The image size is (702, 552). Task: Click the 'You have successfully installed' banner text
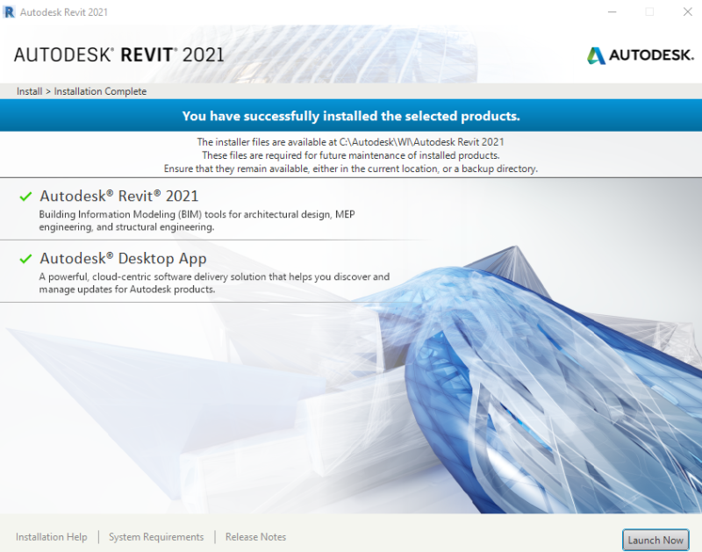tap(351, 116)
